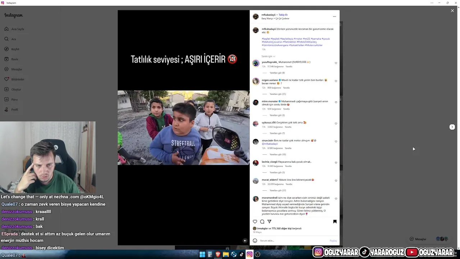Open Ara search in sidebar

(10, 39)
